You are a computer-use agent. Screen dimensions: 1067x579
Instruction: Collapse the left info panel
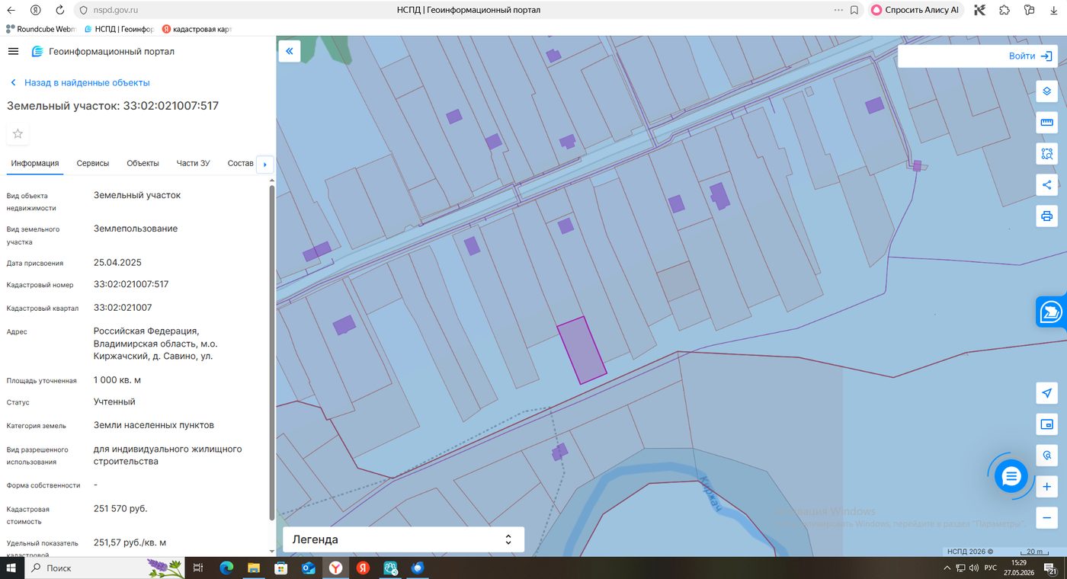290,51
